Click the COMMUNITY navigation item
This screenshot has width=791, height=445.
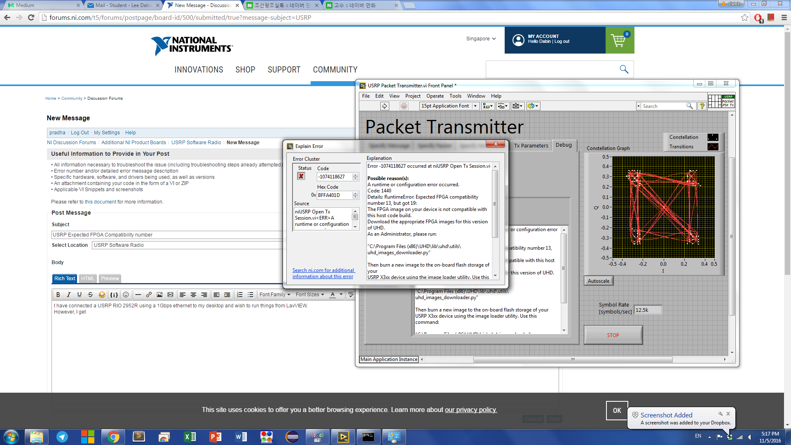[335, 70]
